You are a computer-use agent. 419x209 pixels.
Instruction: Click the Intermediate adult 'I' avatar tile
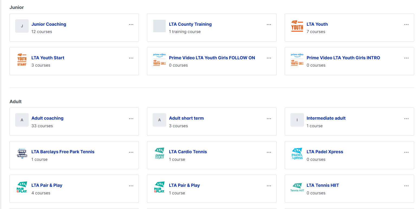(x=297, y=120)
